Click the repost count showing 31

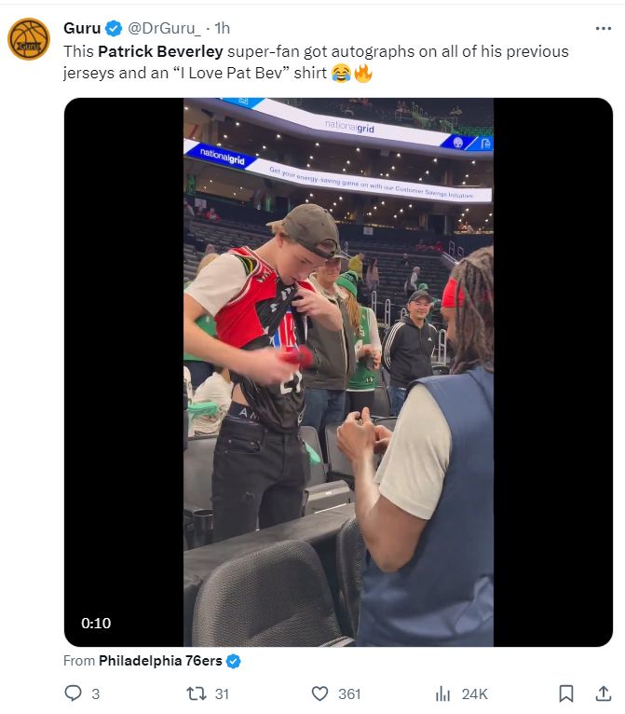[x=222, y=693]
